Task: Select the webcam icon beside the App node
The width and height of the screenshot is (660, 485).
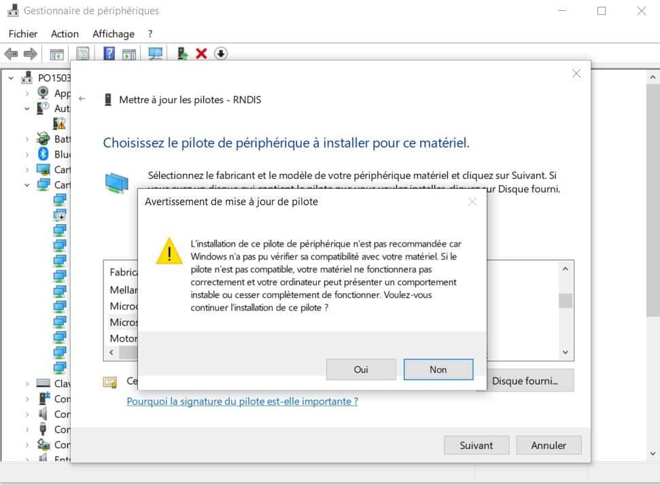Action: tap(43, 92)
